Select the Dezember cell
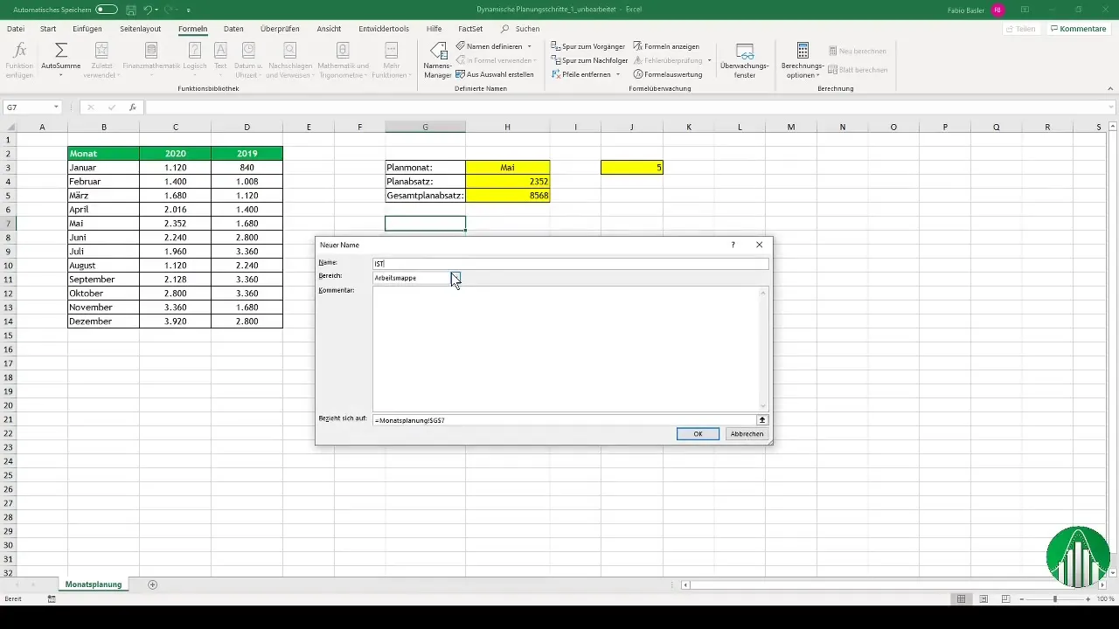 coord(103,321)
